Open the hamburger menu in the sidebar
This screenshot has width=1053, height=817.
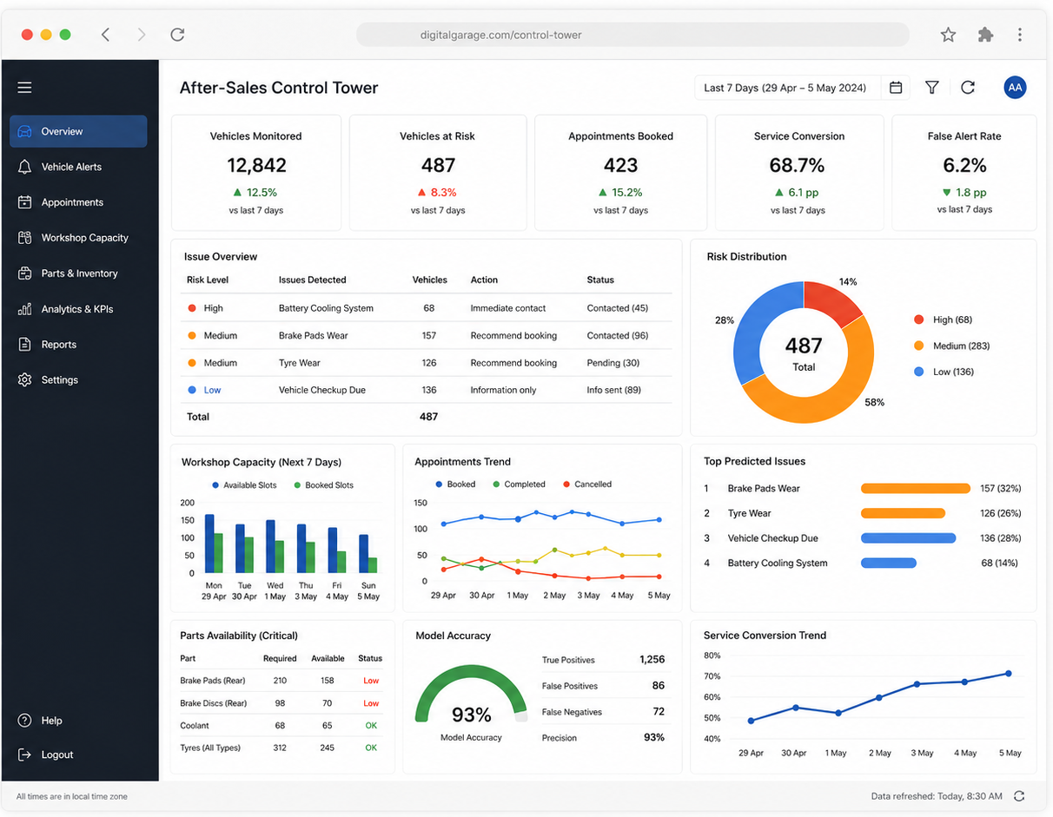(24, 88)
